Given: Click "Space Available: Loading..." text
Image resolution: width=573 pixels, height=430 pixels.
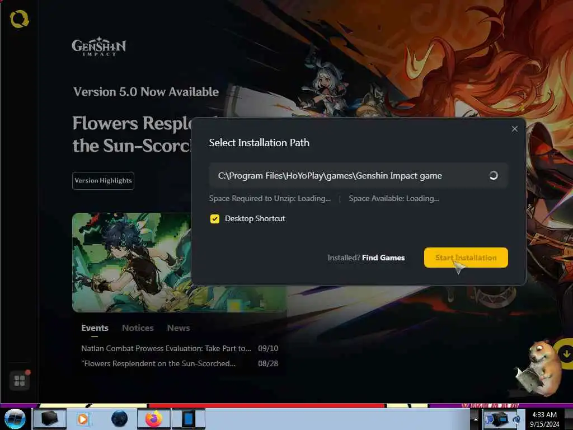Looking at the screenshot, I should 393,199.
